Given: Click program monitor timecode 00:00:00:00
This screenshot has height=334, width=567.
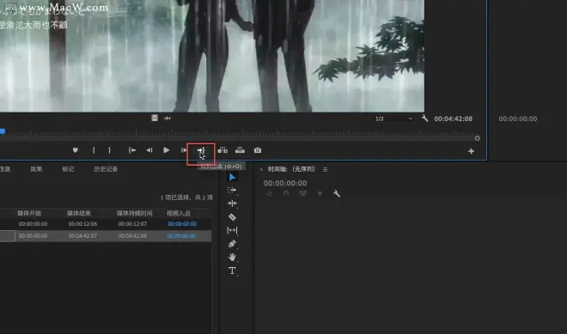Looking at the screenshot, I should [518, 118].
